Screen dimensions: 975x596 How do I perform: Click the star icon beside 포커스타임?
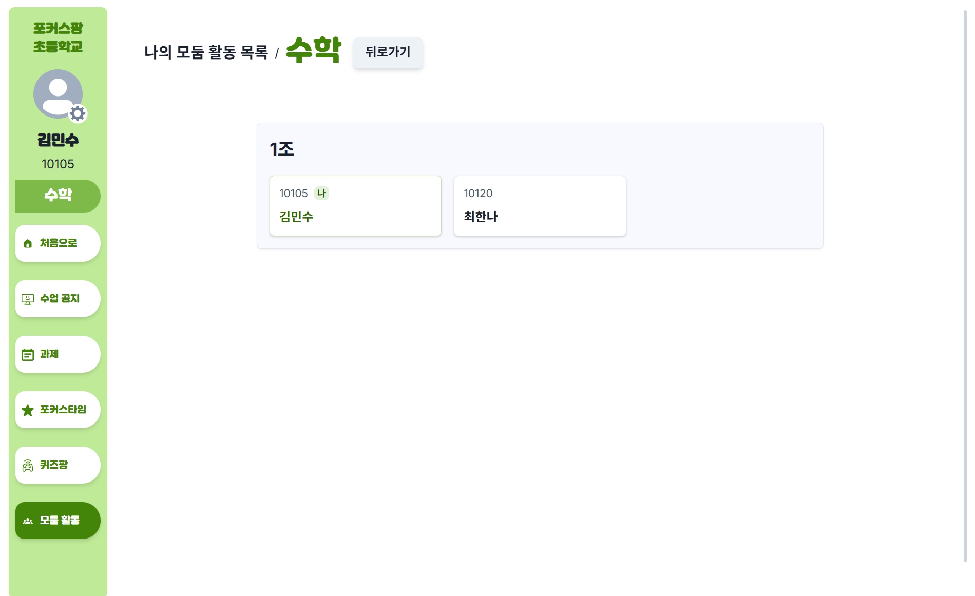(28, 410)
